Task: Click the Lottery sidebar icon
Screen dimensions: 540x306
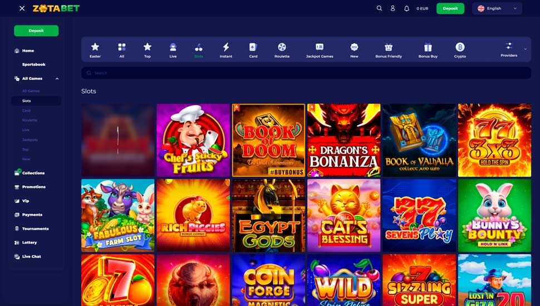Action: tap(17, 243)
